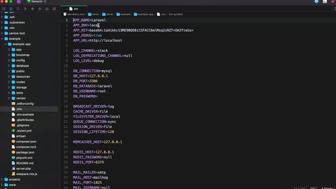336x189 pixels.
Task: Click the purple Nova launcher icon
Action: click(x=19, y=2)
